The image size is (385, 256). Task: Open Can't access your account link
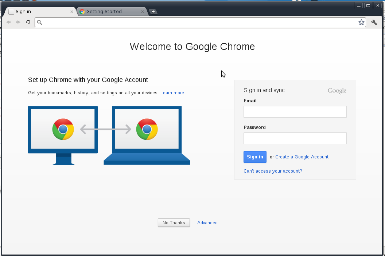tap(273, 171)
